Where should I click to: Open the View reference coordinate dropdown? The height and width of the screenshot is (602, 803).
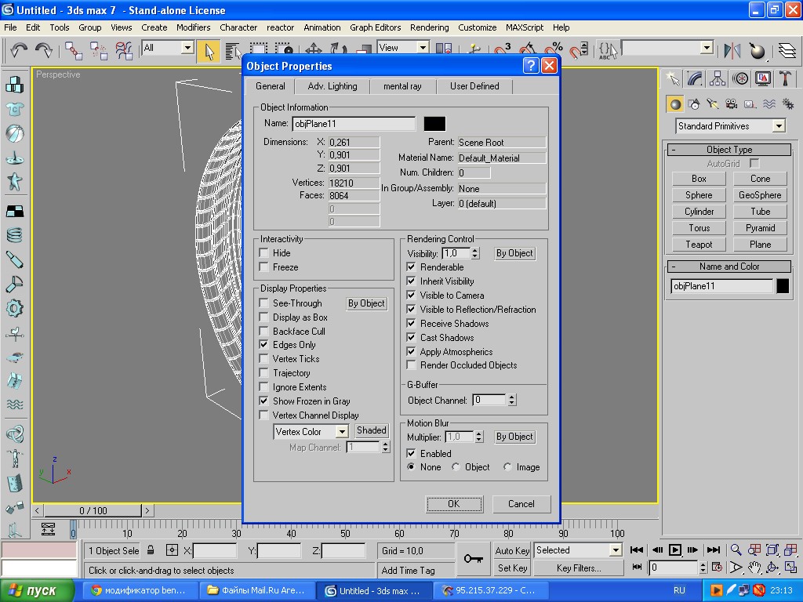(423, 48)
